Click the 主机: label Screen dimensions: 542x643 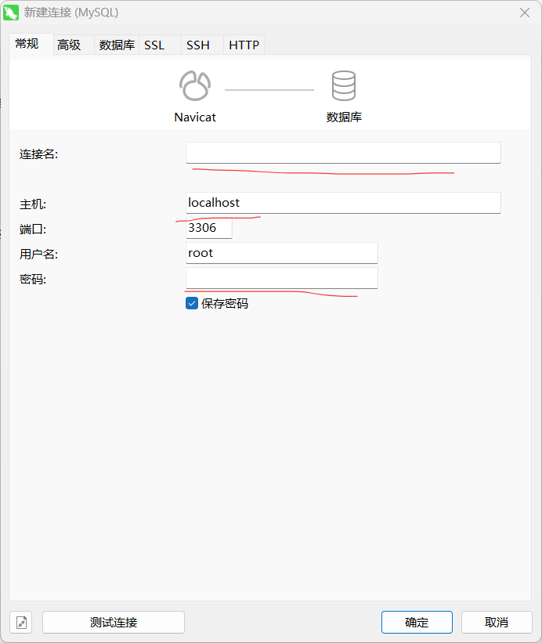[33, 204]
